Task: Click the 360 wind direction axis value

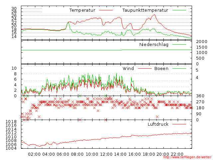Action: (x=200, y=96)
